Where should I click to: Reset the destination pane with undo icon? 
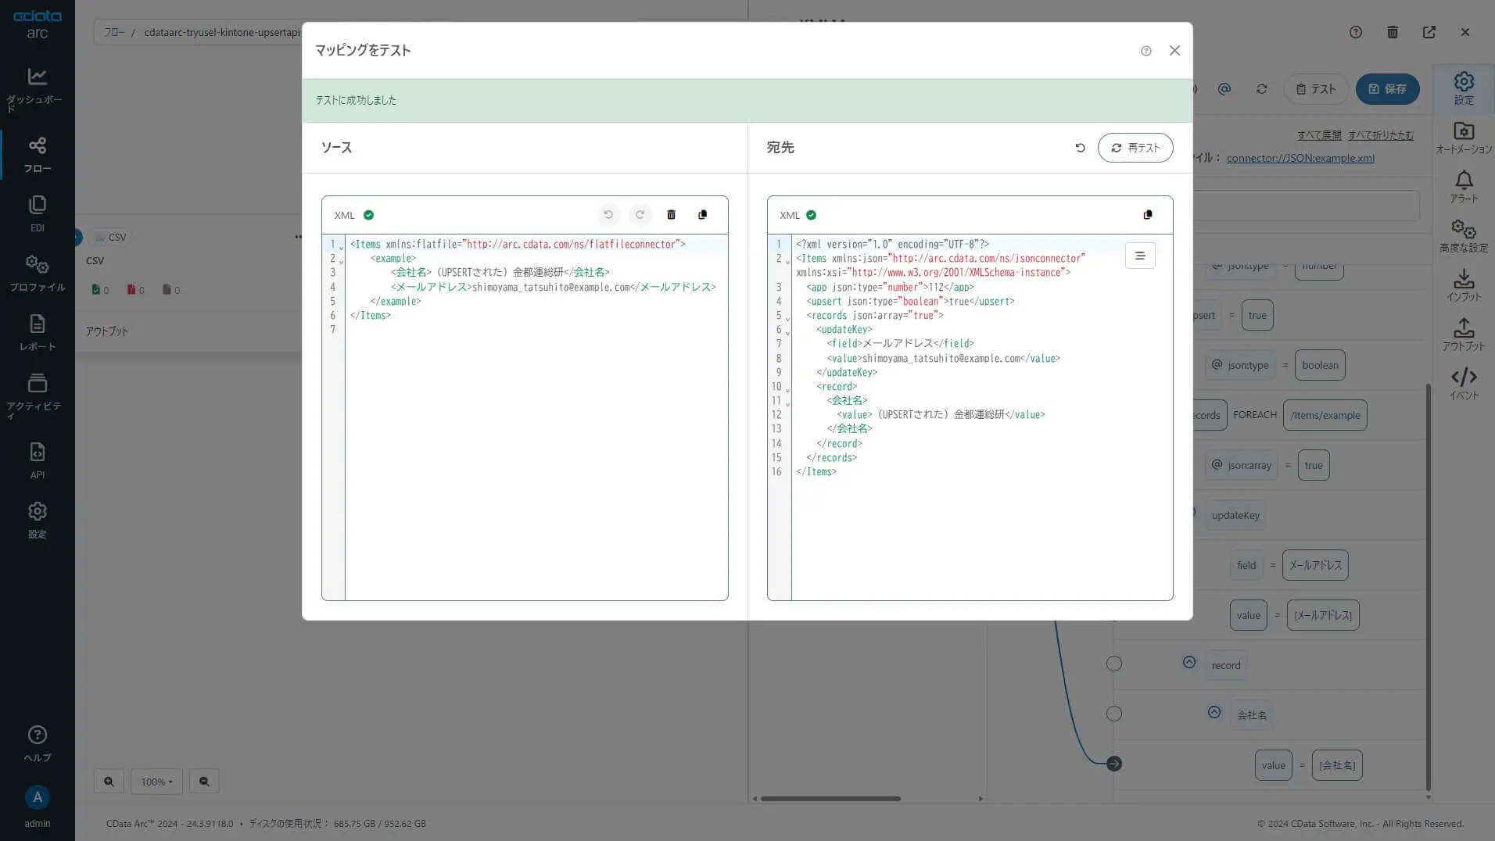tap(1080, 148)
